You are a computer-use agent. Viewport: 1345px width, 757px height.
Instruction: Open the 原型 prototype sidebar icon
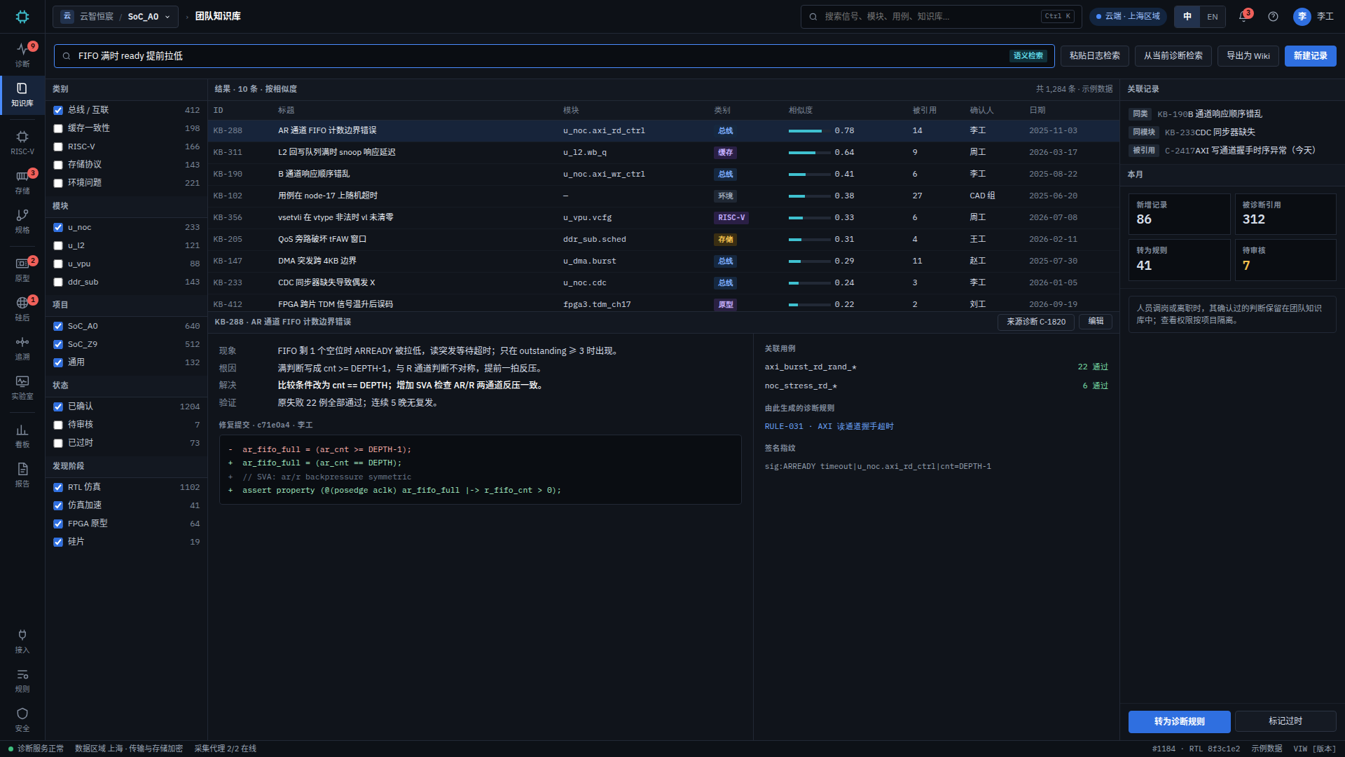coord(22,269)
